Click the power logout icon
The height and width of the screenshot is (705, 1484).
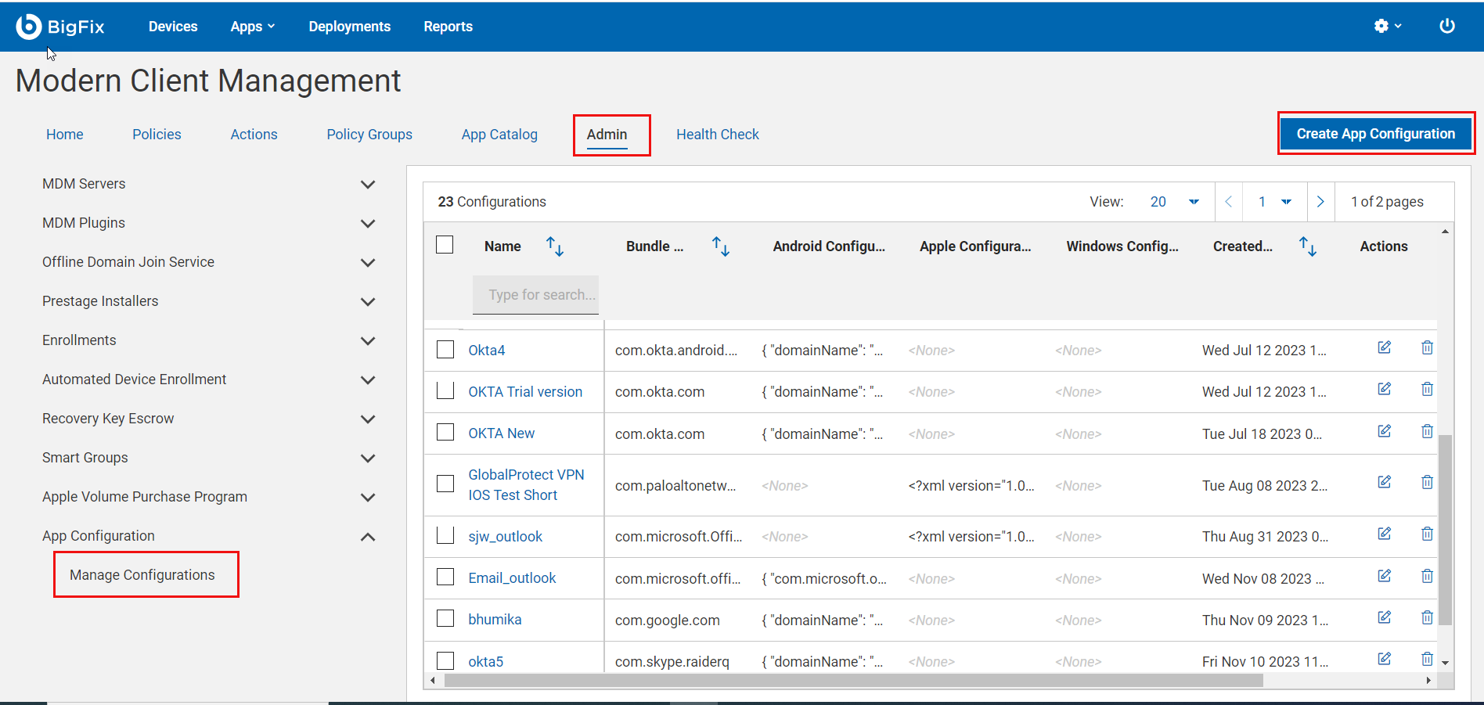pos(1446,25)
